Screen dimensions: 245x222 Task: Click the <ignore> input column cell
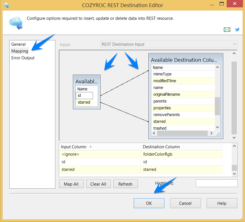(100, 154)
